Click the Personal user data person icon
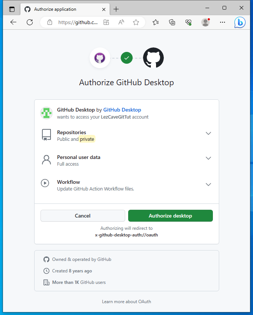 pyautogui.click(x=46, y=160)
